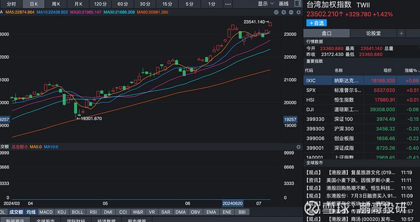Open the 论股堂 discussion tab

373,33
